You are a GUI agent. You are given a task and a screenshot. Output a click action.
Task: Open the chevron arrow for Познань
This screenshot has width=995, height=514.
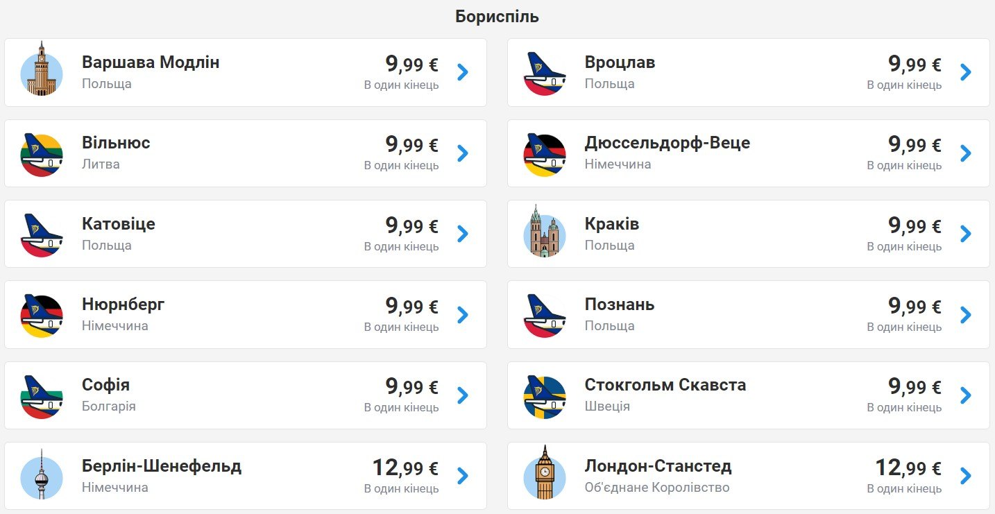tap(966, 314)
